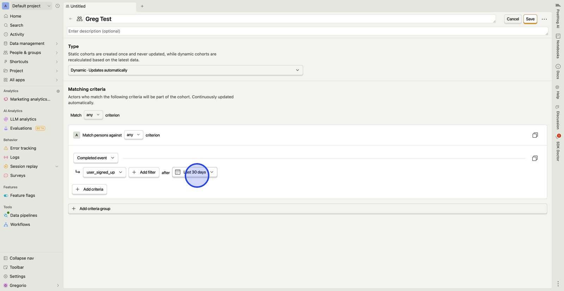Duplicate the Completed event criterion row
564x291 pixels.
click(x=534, y=159)
